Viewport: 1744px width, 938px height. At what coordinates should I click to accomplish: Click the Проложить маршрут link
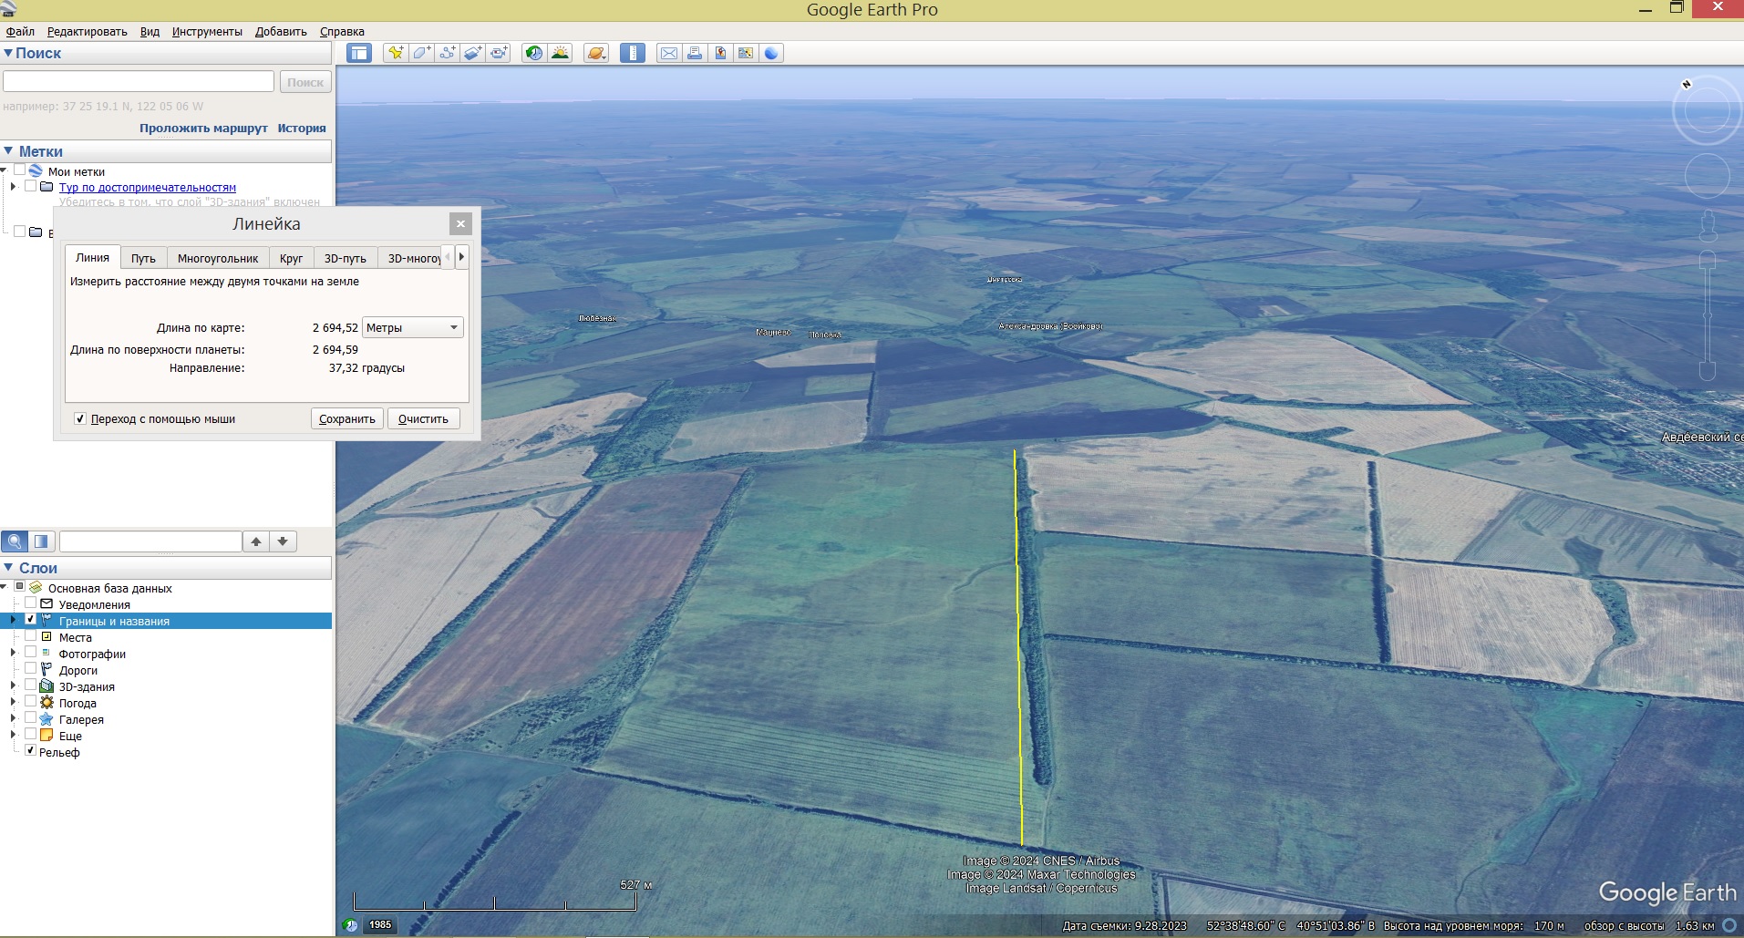203,129
